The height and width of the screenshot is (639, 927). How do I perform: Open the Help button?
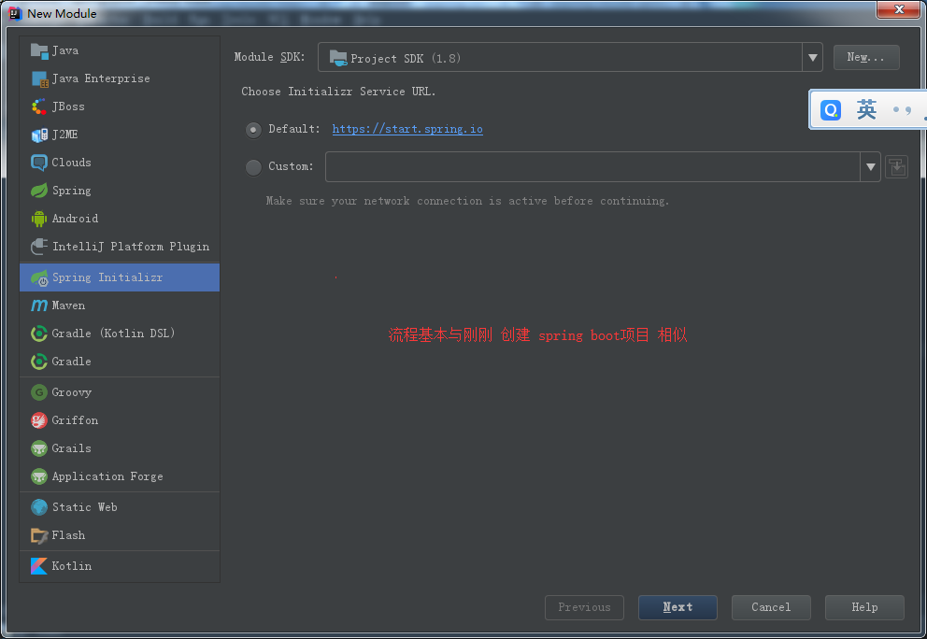(x=864, y=607)
